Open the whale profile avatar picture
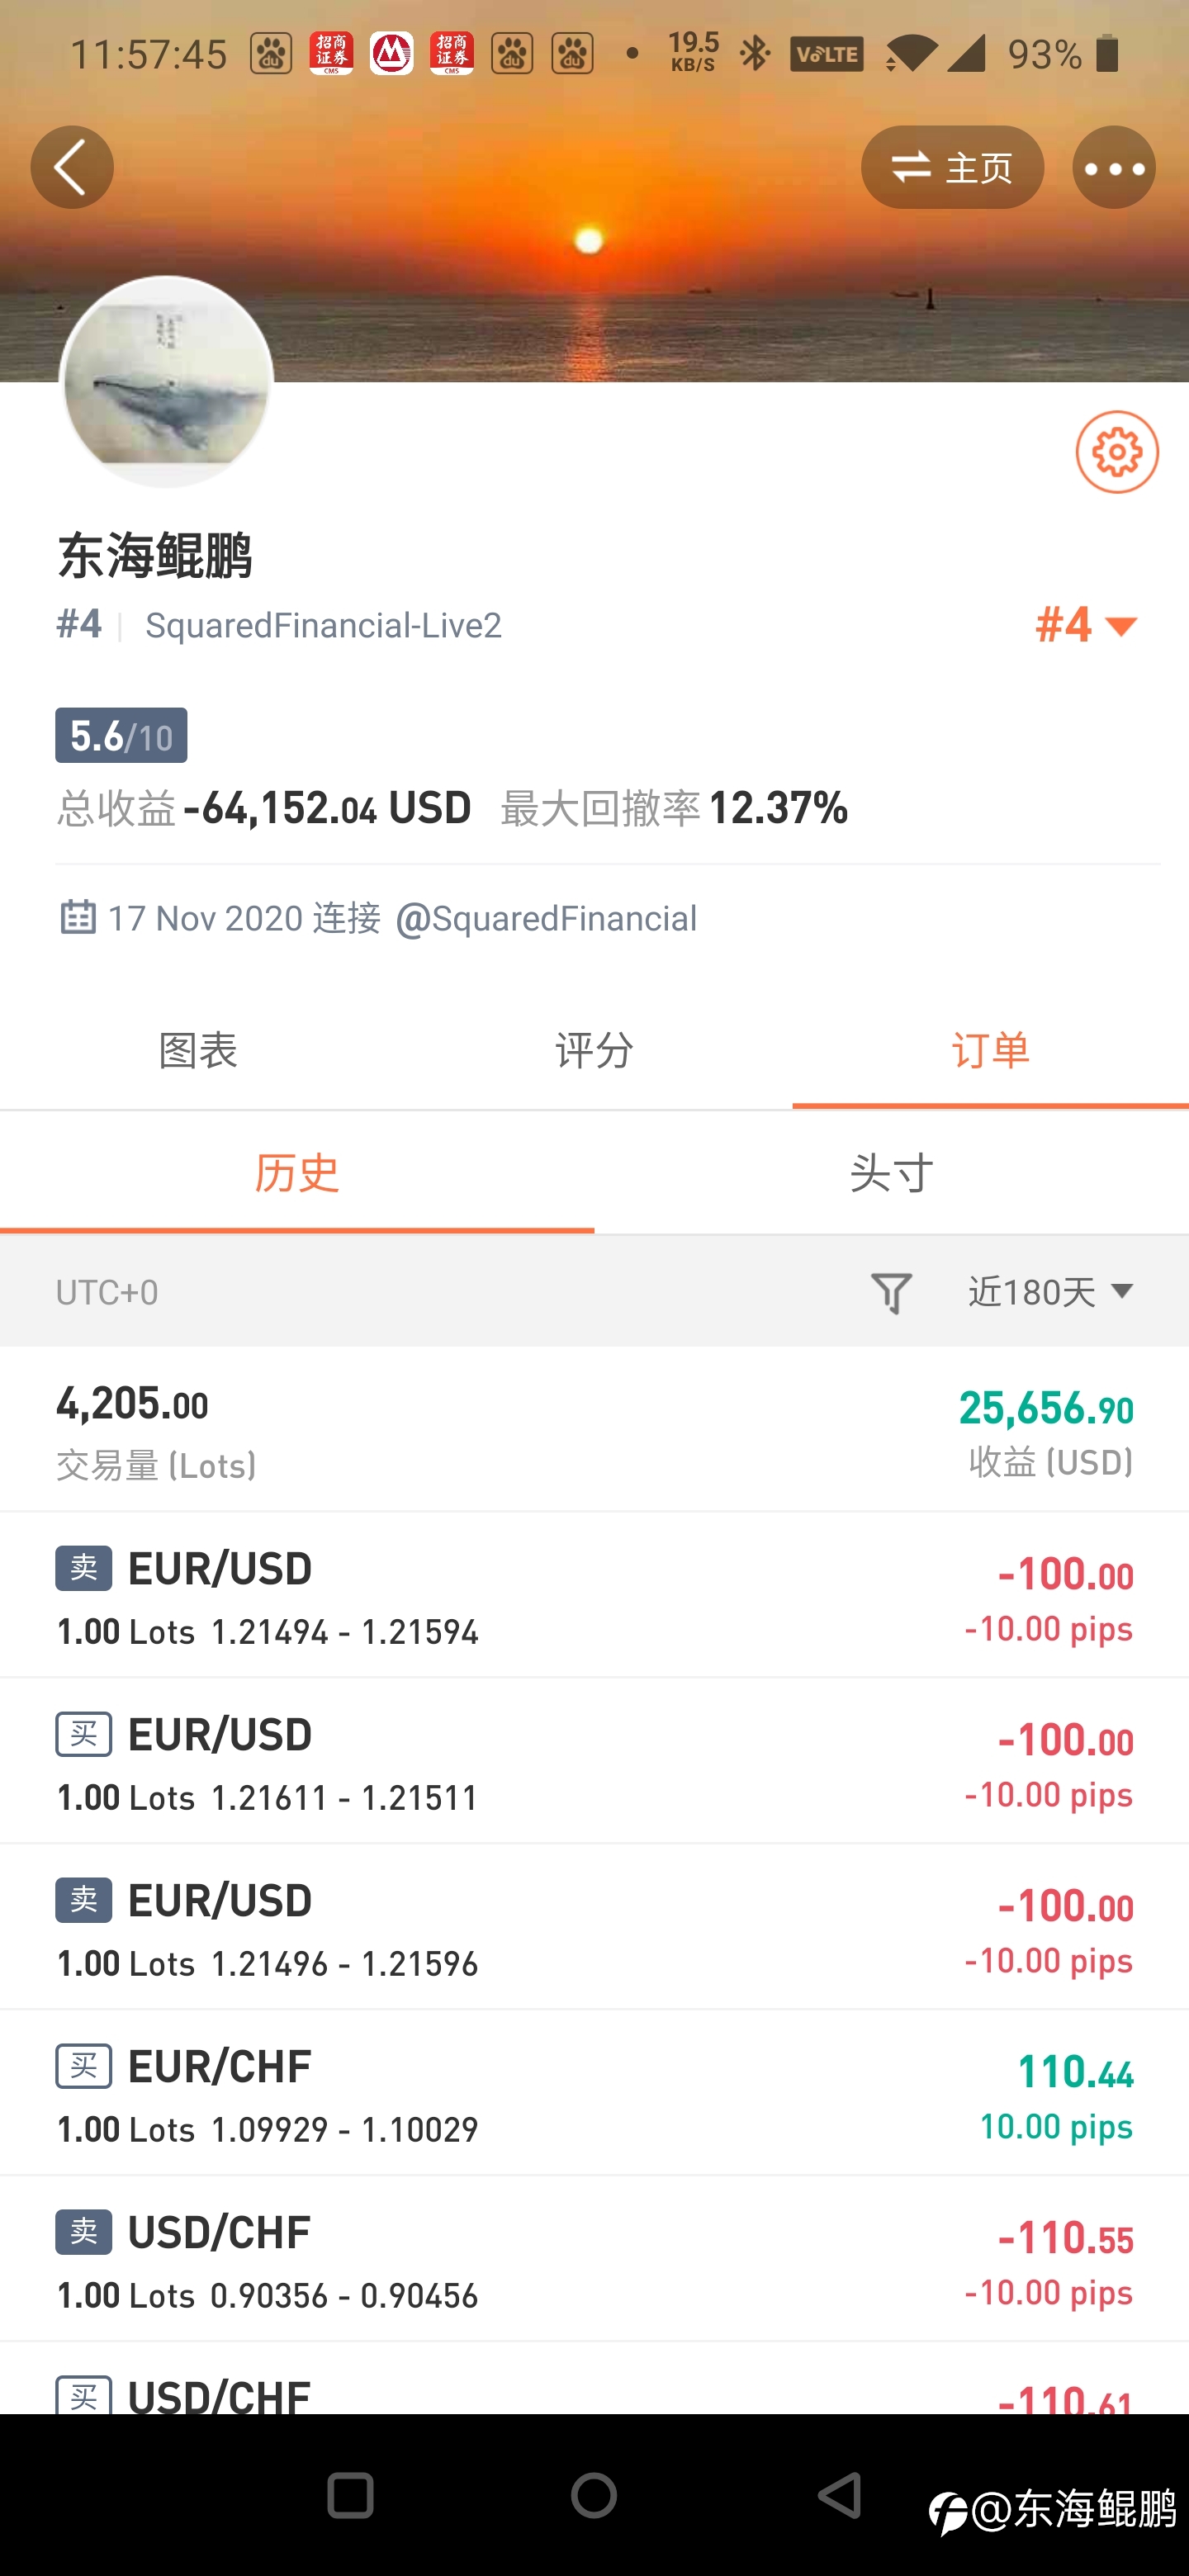1189x2576 pixels. [x=167, y=382]
